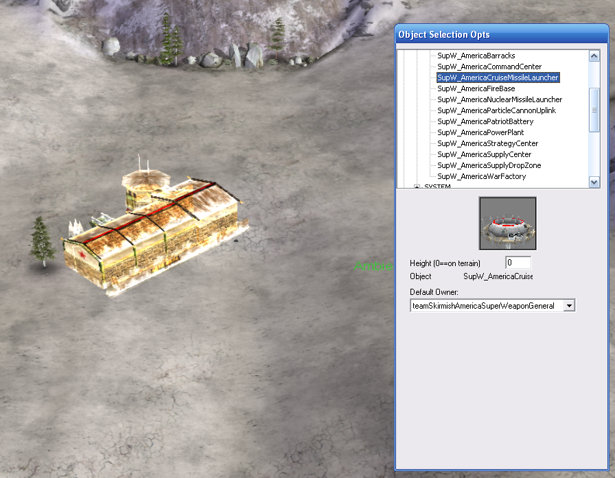615x478 pixels.
Task: Select SupW_AmericaNuclearMissileLauncher item
Action: (x=499, y=99)
